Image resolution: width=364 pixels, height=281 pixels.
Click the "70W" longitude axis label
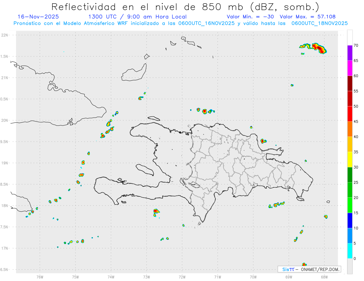click(x=253, y=277)
